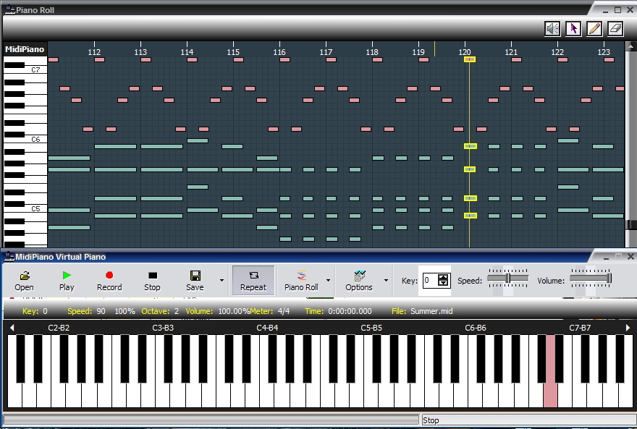The image size is (637, 429).
Task: Stop playback with the Stop button
Action: [x=152, y=281]
